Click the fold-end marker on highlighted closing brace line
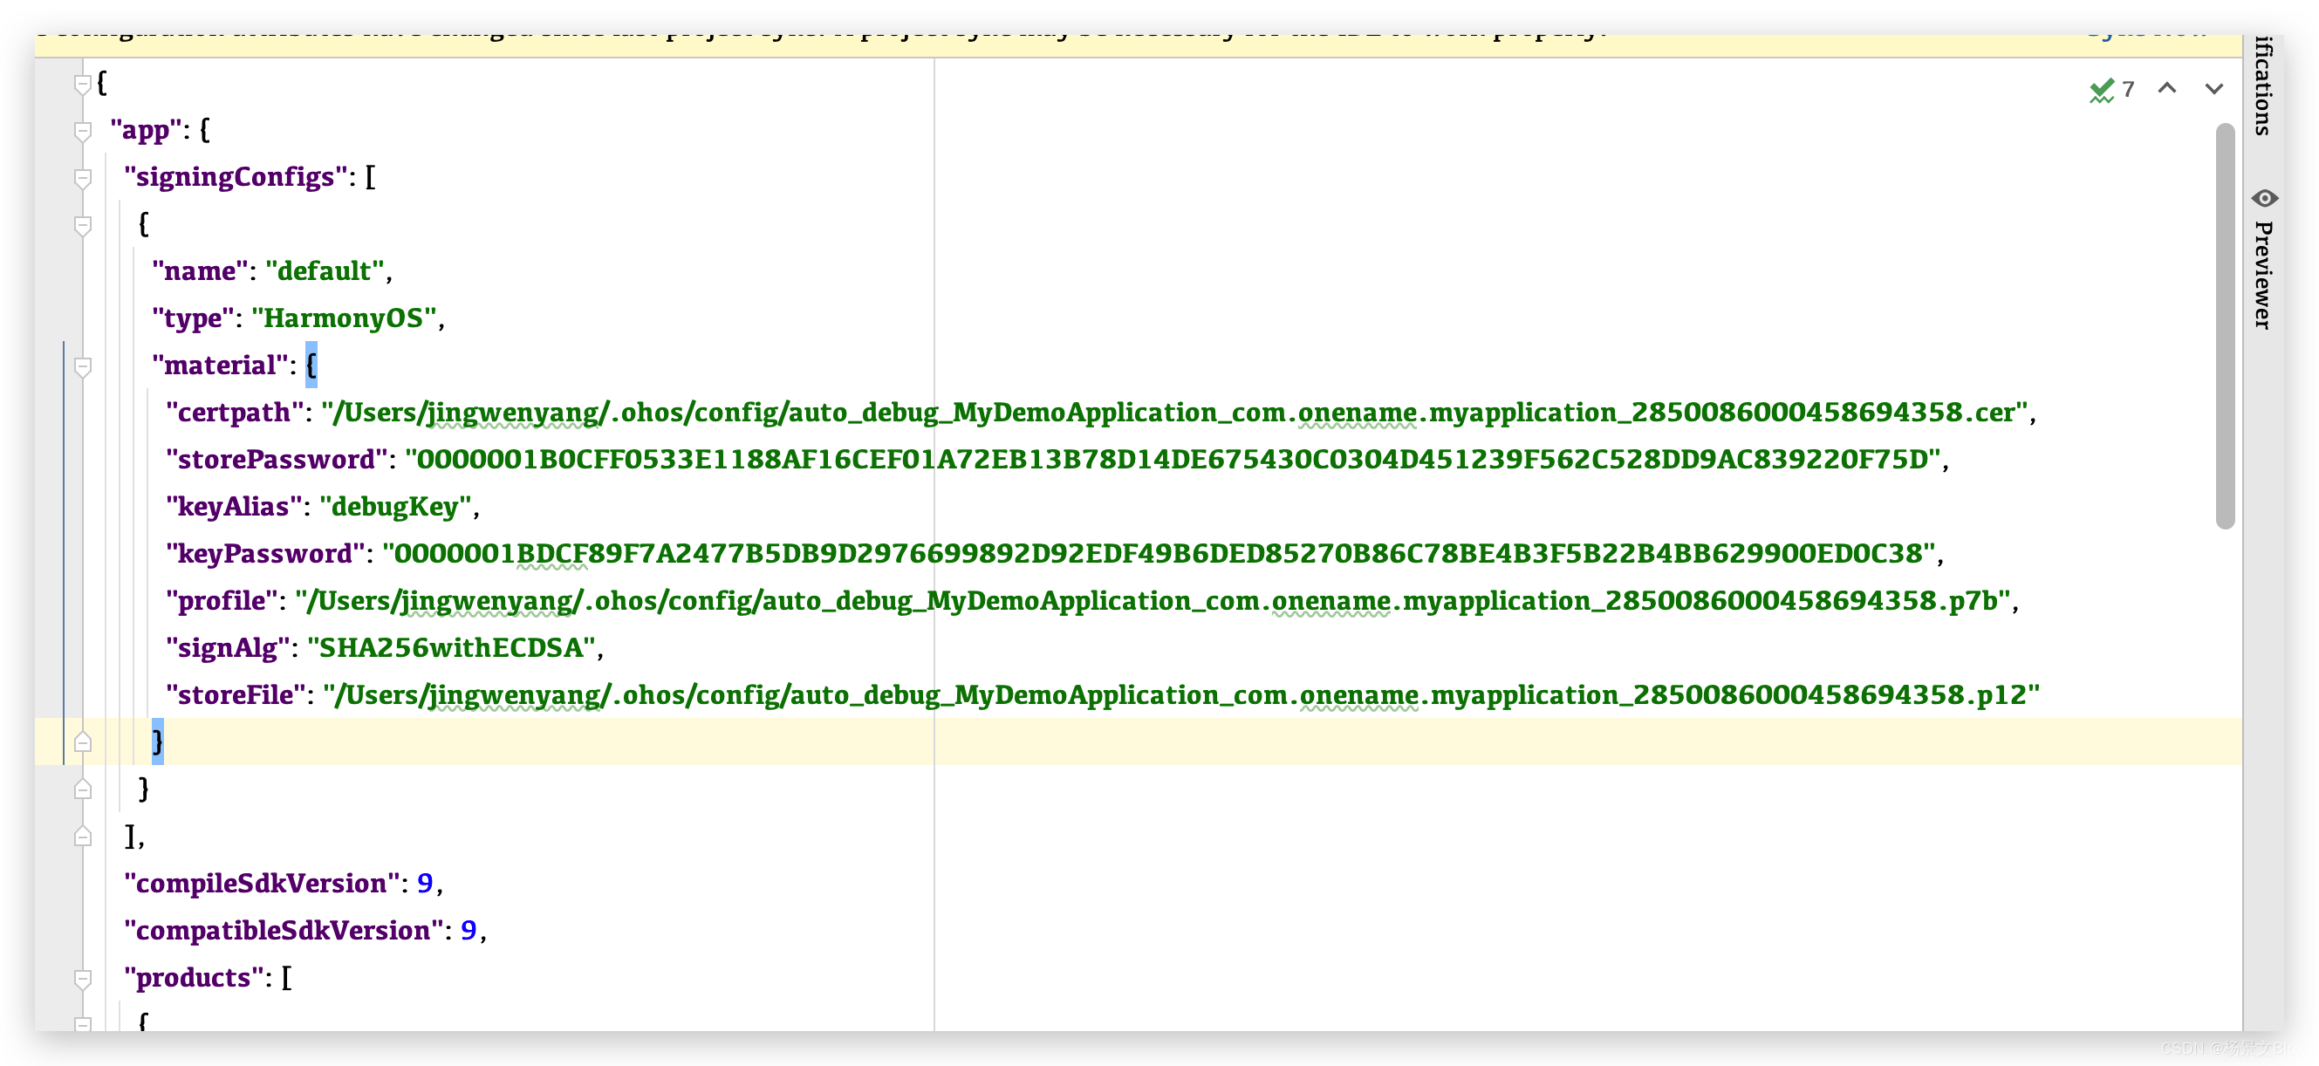 point(83,742)
